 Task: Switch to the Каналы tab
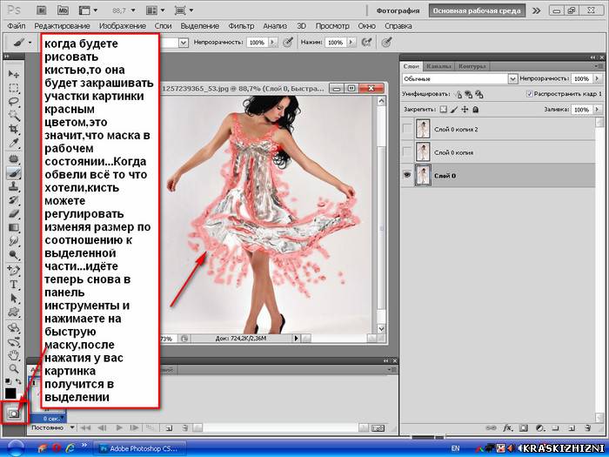[x=438, y=66]
